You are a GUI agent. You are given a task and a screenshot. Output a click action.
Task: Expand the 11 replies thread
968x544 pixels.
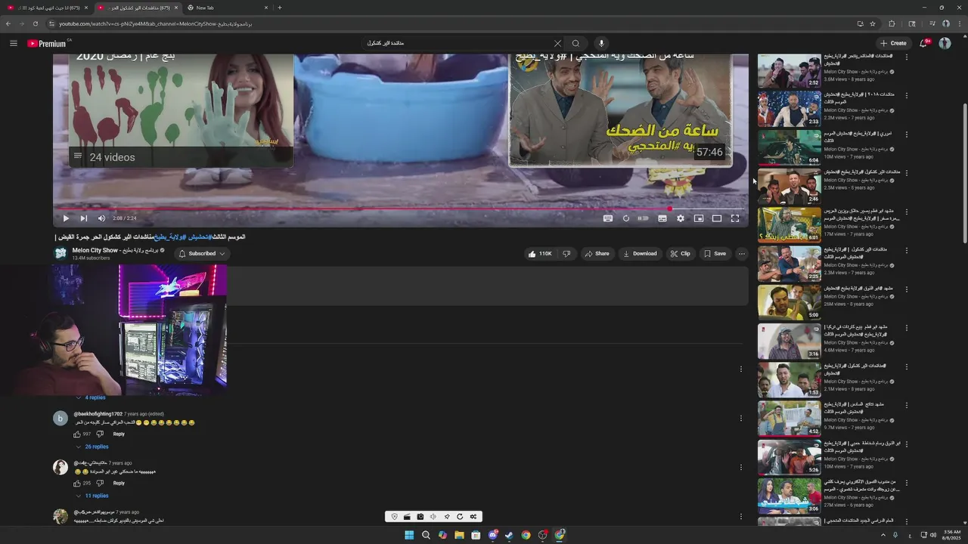[92, 496]
